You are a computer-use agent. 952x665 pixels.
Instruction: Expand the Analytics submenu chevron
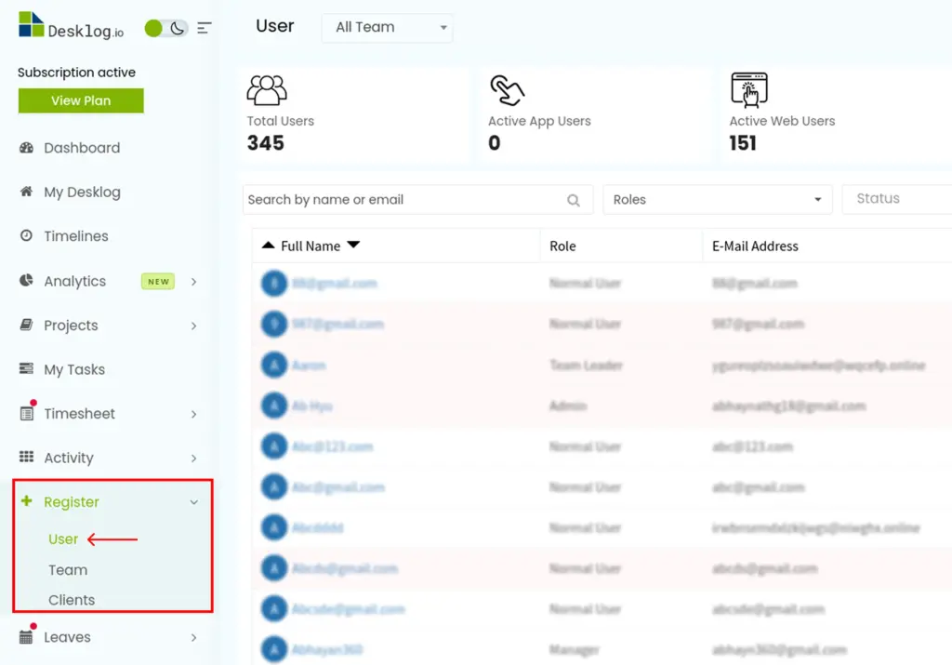tap(194, 281)
